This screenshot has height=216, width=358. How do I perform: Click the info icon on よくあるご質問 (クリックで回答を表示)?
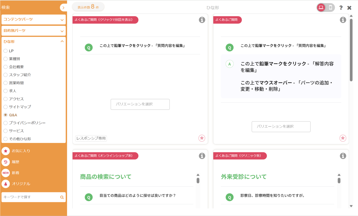tap(202, 20)
